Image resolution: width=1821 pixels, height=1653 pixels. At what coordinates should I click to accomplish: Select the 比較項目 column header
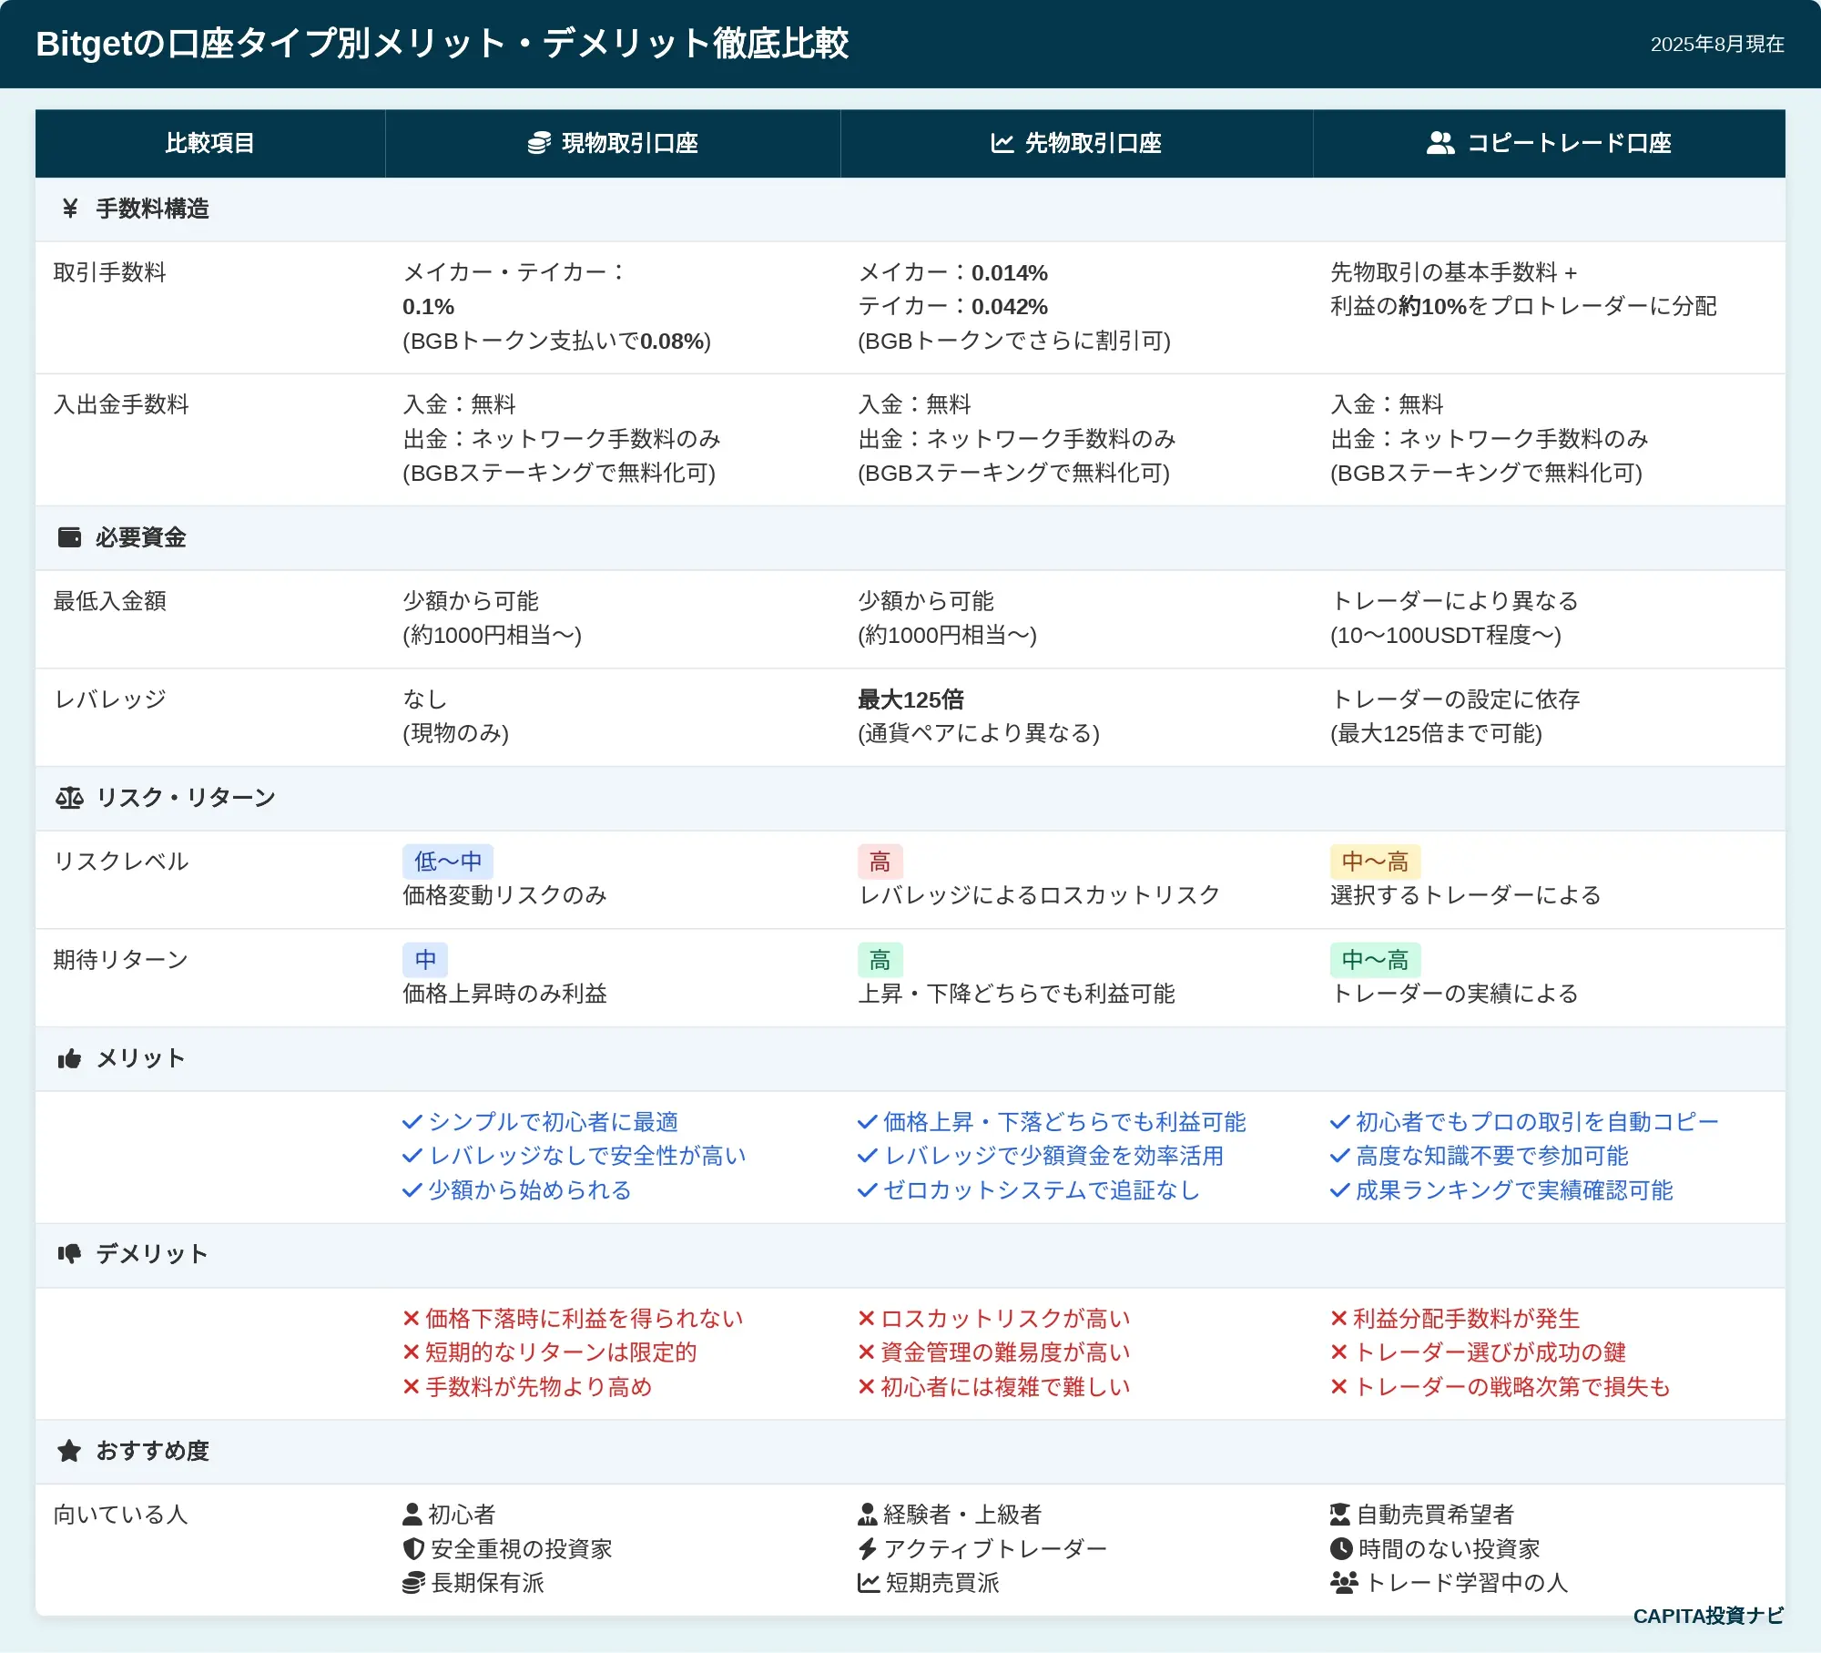(210, 143)
